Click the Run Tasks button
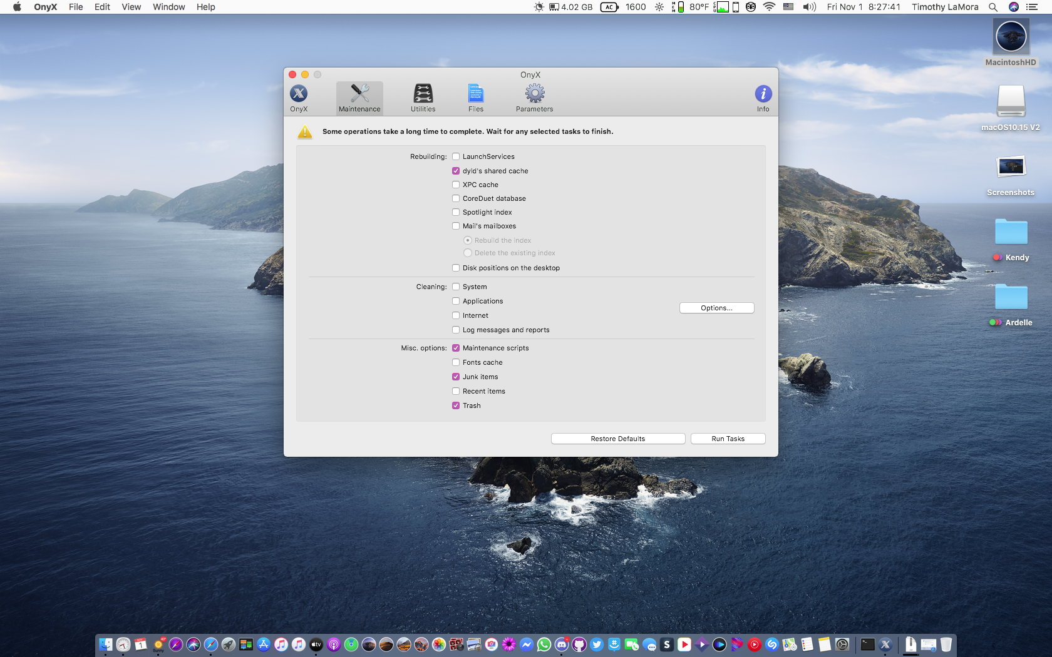The image size is (1052, 657). click(728, 439)
